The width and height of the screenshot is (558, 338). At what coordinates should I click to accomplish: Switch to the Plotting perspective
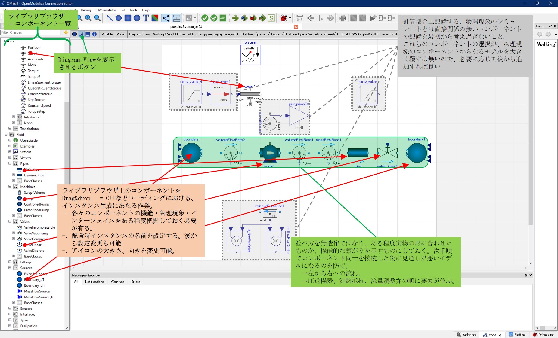[517, 335]
